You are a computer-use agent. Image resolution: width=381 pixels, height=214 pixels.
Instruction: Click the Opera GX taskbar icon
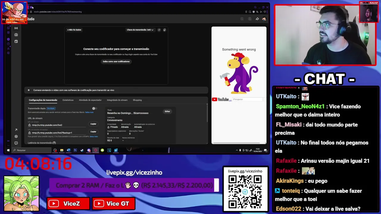(x=96, y=150)
